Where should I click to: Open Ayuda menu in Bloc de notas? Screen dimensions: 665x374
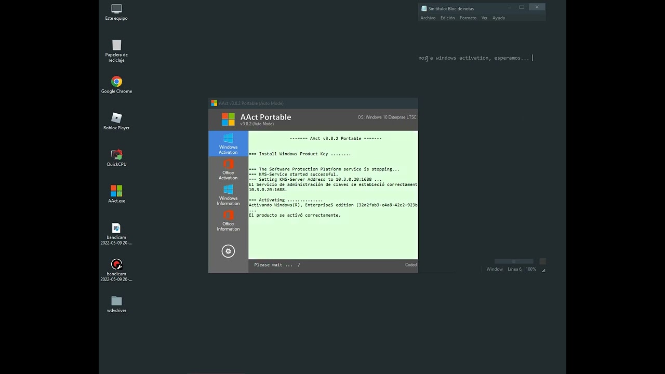(x=499, y=18)
